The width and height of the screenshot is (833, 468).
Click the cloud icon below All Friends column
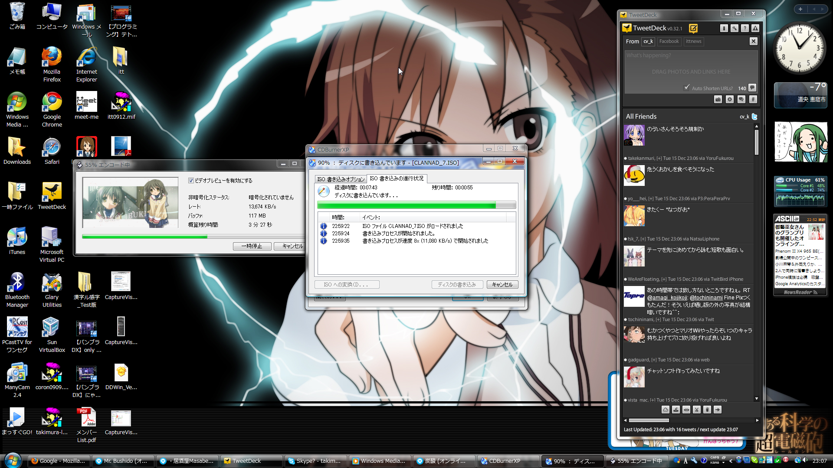(666, 409)
